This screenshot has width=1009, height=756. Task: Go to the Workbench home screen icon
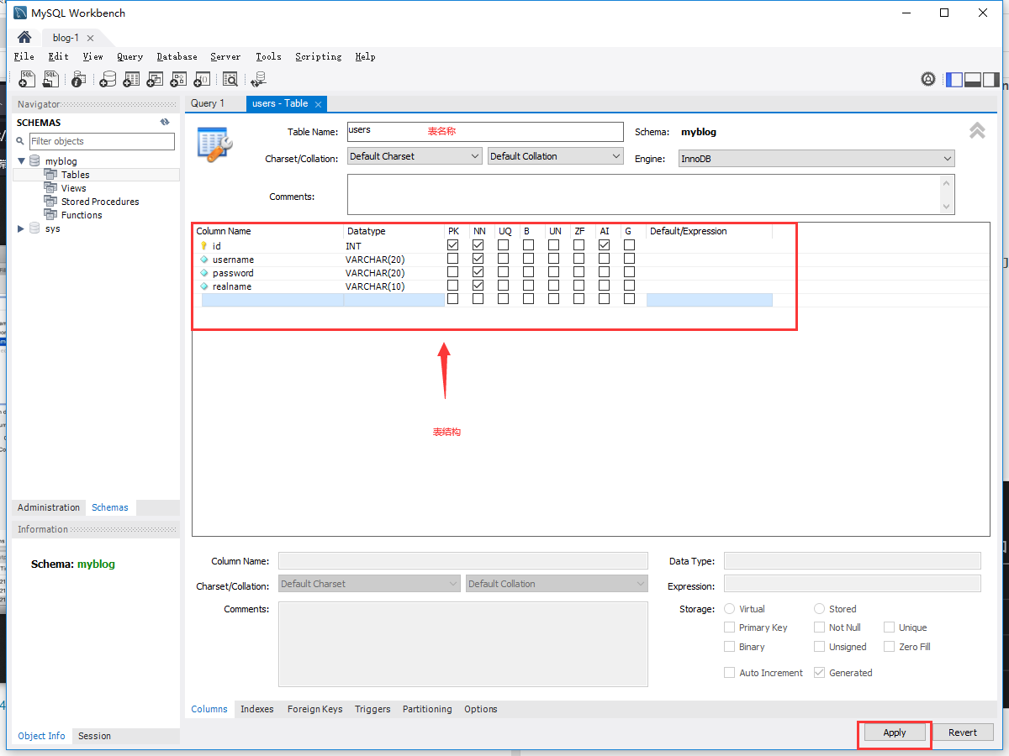(24, 38)
